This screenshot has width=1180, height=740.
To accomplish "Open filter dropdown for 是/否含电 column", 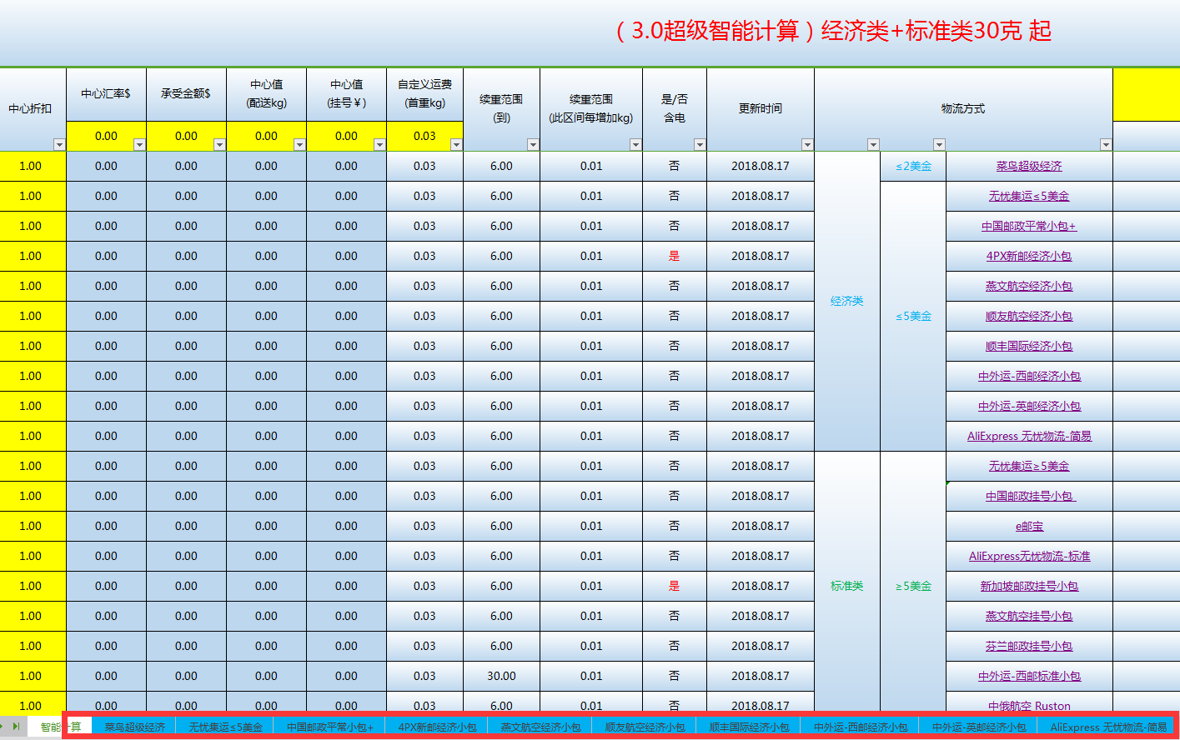I will point(700,145).
